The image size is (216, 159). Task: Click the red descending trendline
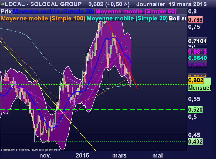pos(123,55)
